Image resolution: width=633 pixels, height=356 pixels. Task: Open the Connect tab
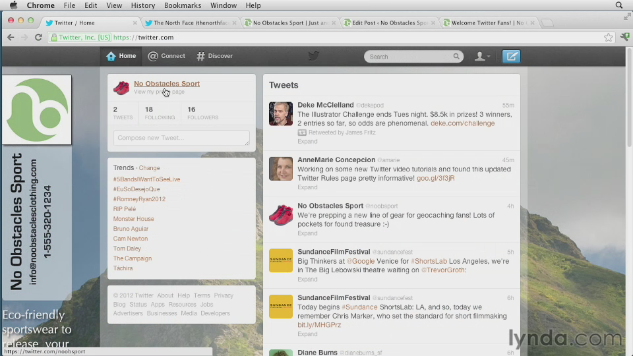pos(166,56)
